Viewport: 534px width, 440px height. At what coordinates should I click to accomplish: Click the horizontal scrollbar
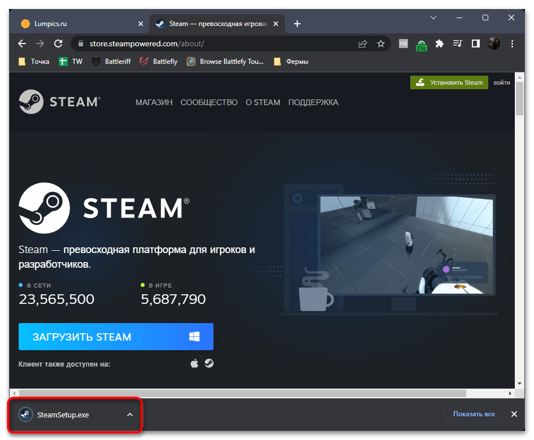pyautogui.click(x=242, y=393)
